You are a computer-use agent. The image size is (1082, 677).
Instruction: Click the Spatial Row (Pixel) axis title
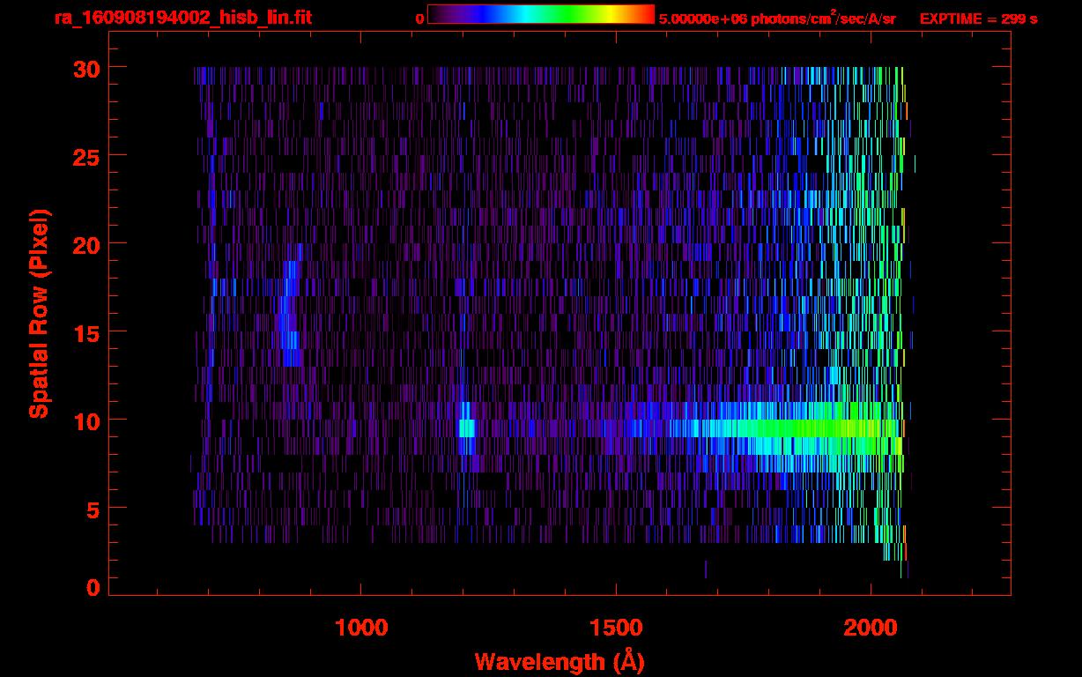[x=39, y=314]
